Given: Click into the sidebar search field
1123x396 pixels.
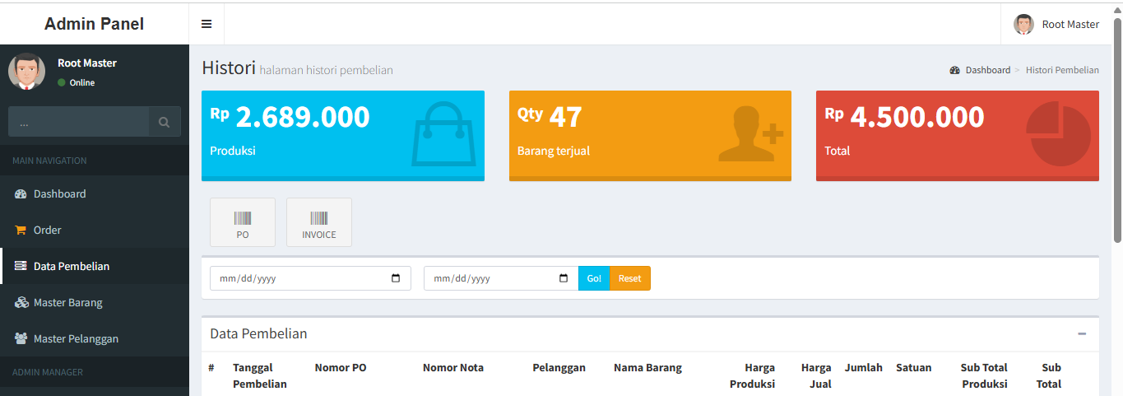Looking at the screenshot, I should 78,122.
